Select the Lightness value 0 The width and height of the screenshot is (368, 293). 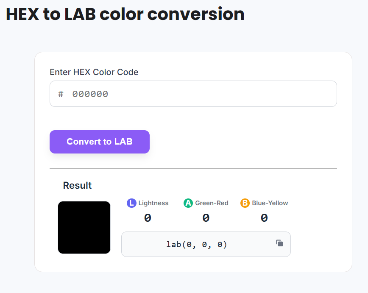[148, 218]
